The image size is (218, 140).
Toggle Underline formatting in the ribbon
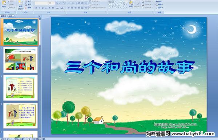click(43, 8)
